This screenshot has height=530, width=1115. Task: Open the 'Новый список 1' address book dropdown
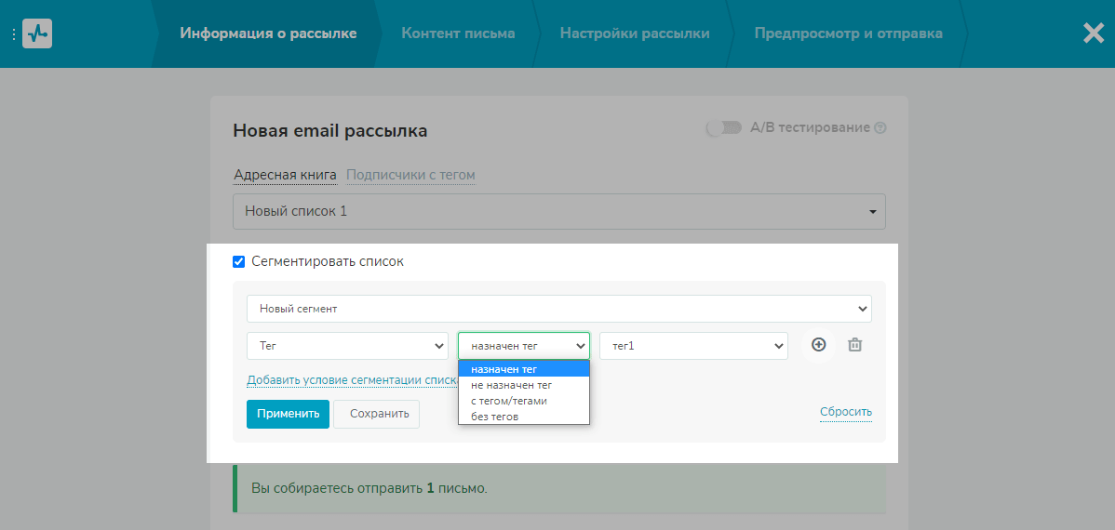tap(558, 211)
